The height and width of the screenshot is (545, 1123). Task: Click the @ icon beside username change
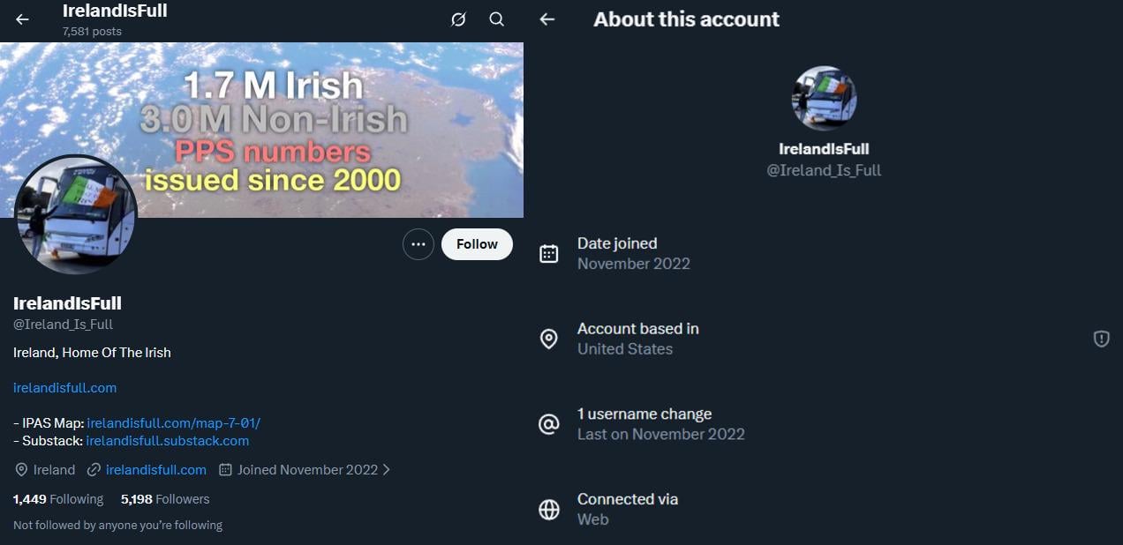click(x=549, y=424)
